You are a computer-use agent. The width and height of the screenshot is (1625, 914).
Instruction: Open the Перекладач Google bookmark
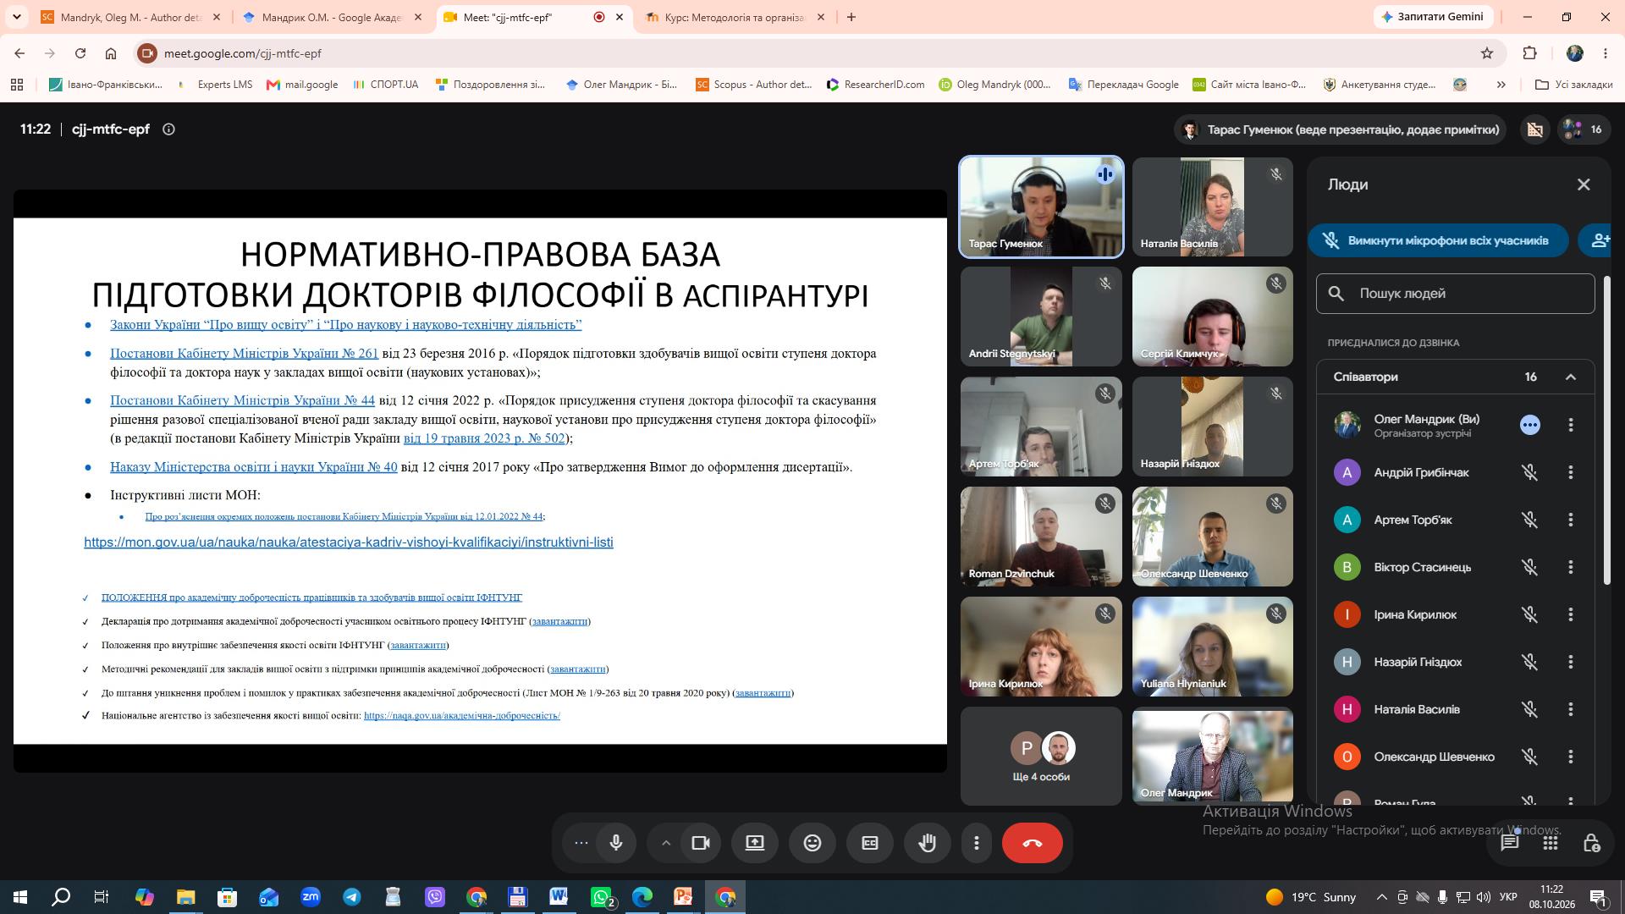click(x=1124, y=85)
